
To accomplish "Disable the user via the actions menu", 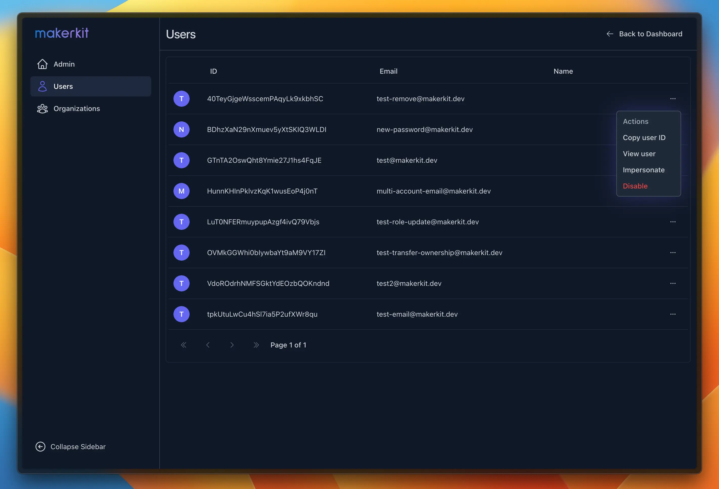I will [635, 186].
